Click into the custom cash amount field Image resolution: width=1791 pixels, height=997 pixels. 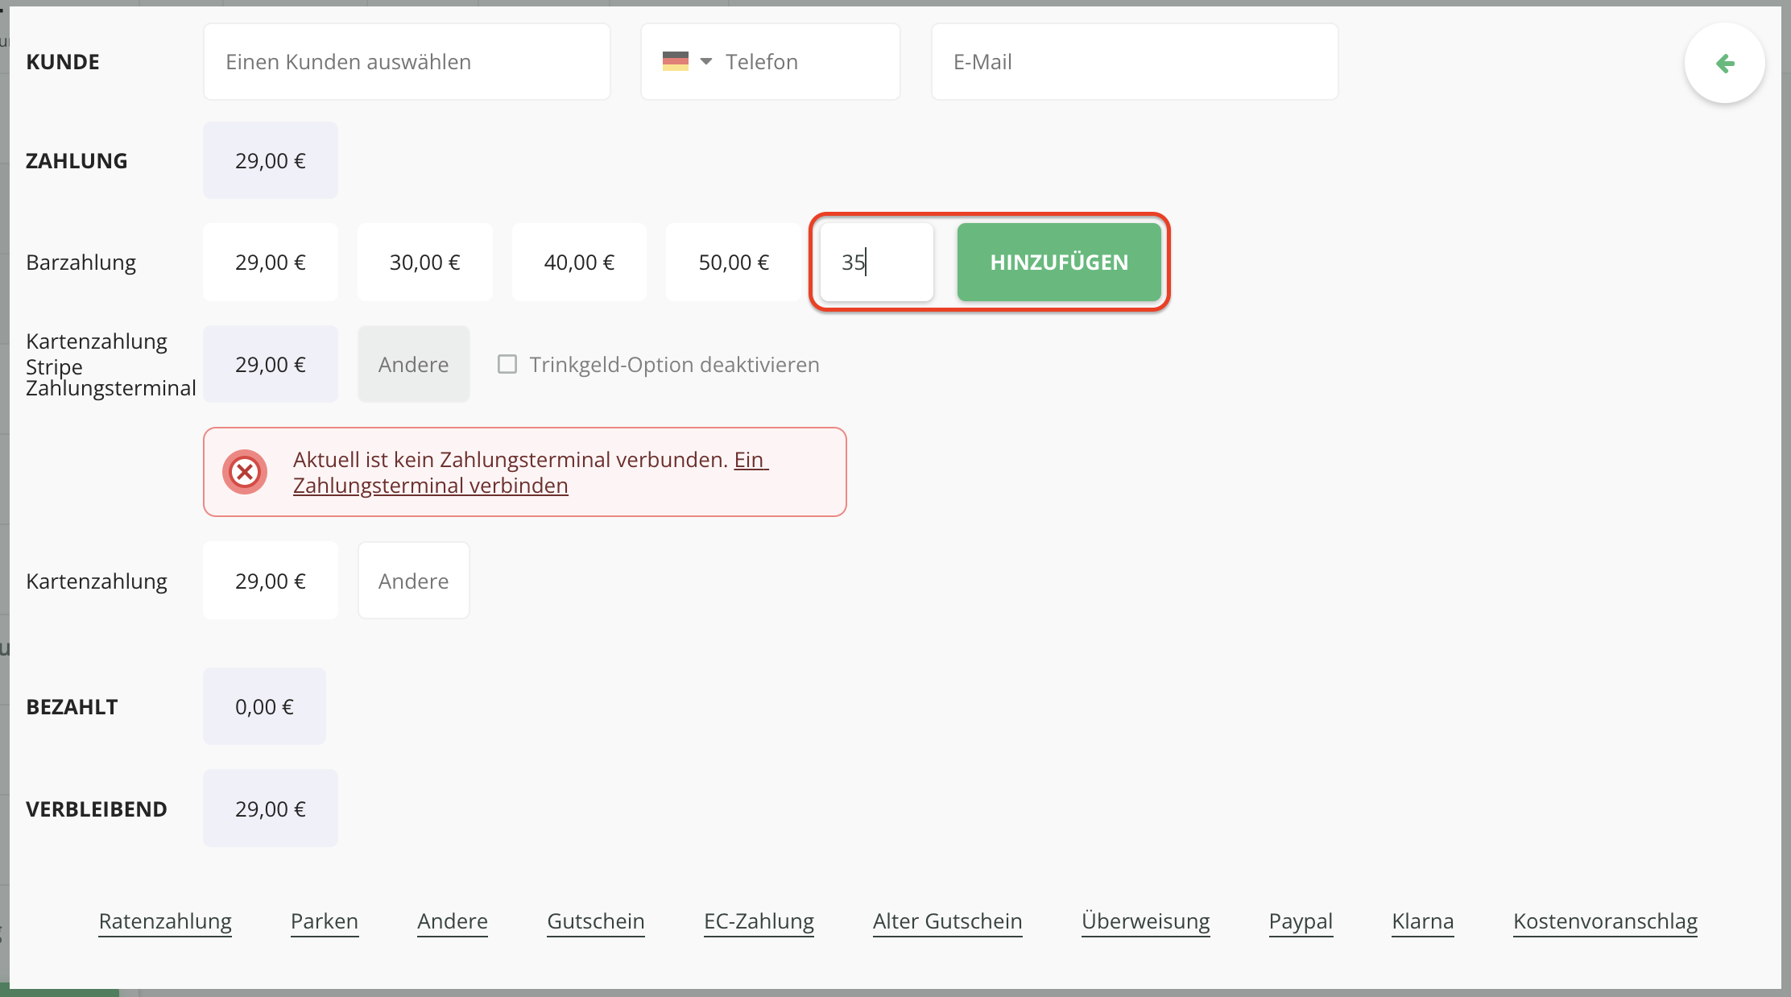coord(876,263)
